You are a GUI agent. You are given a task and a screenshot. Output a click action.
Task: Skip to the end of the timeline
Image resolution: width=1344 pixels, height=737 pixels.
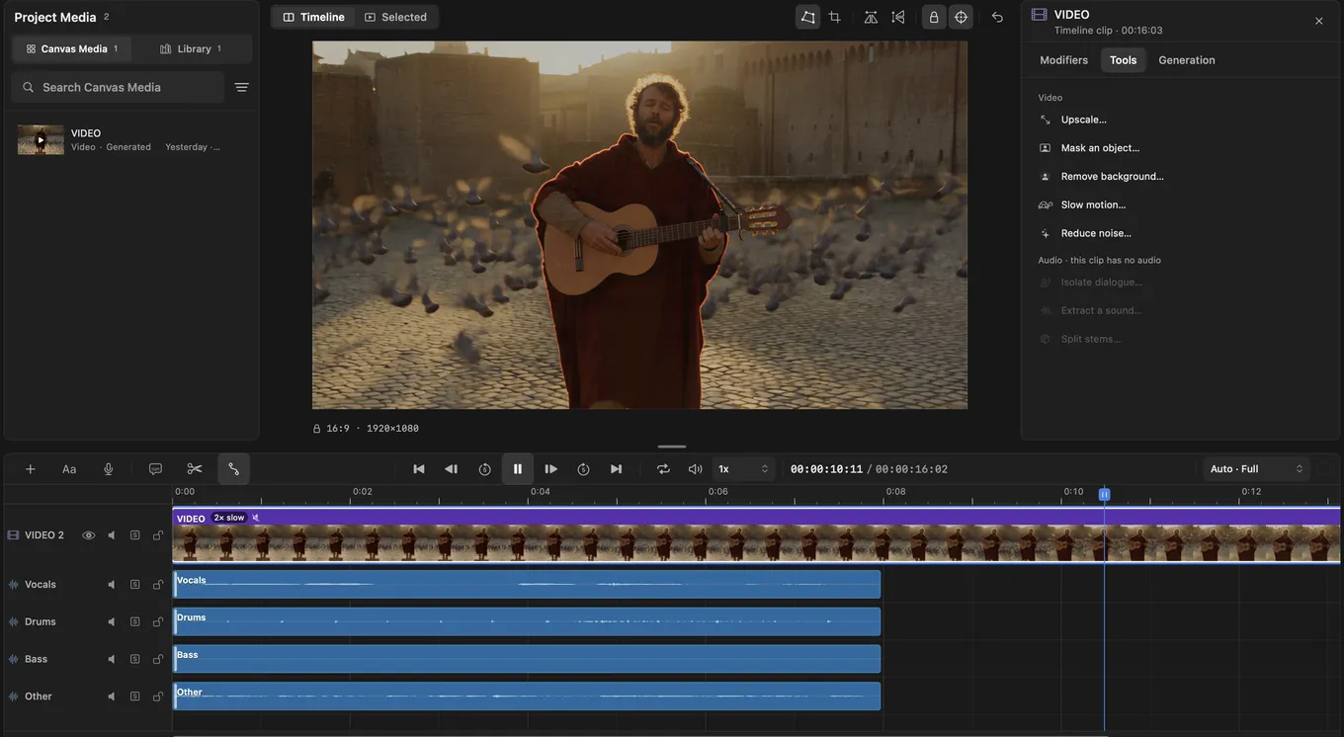(617, 469)
